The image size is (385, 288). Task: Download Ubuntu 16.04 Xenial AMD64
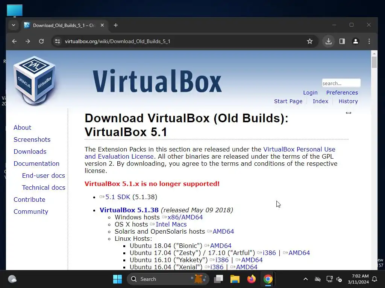[247, 267]
